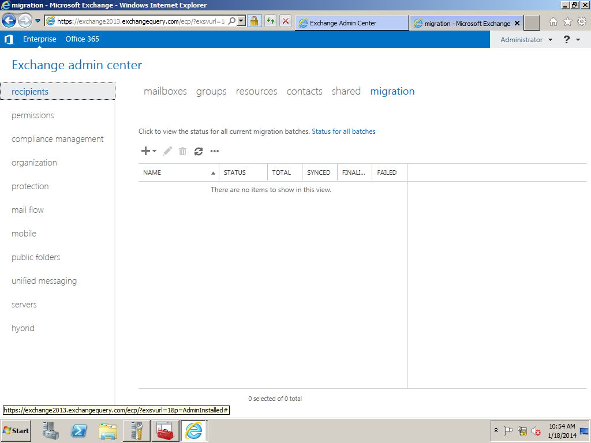Open the more options ellipsis menu
591x443 pixels.
(215, 151)
